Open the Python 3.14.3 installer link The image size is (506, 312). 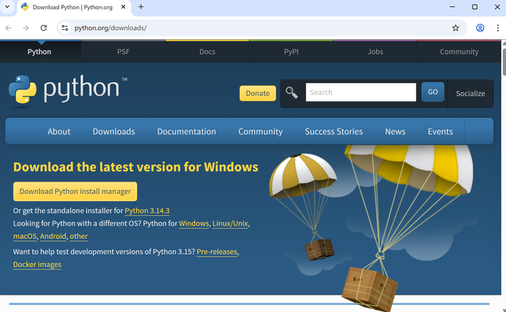147,211
